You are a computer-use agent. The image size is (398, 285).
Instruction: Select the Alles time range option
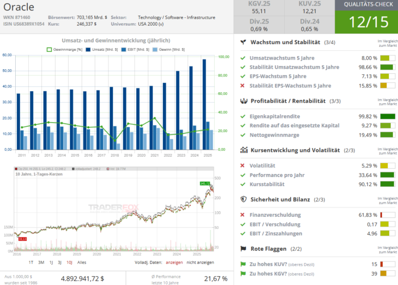click(82, 262)
